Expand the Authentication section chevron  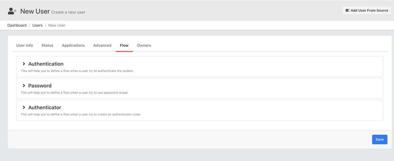pyautogui.click(x=24, y=64)
